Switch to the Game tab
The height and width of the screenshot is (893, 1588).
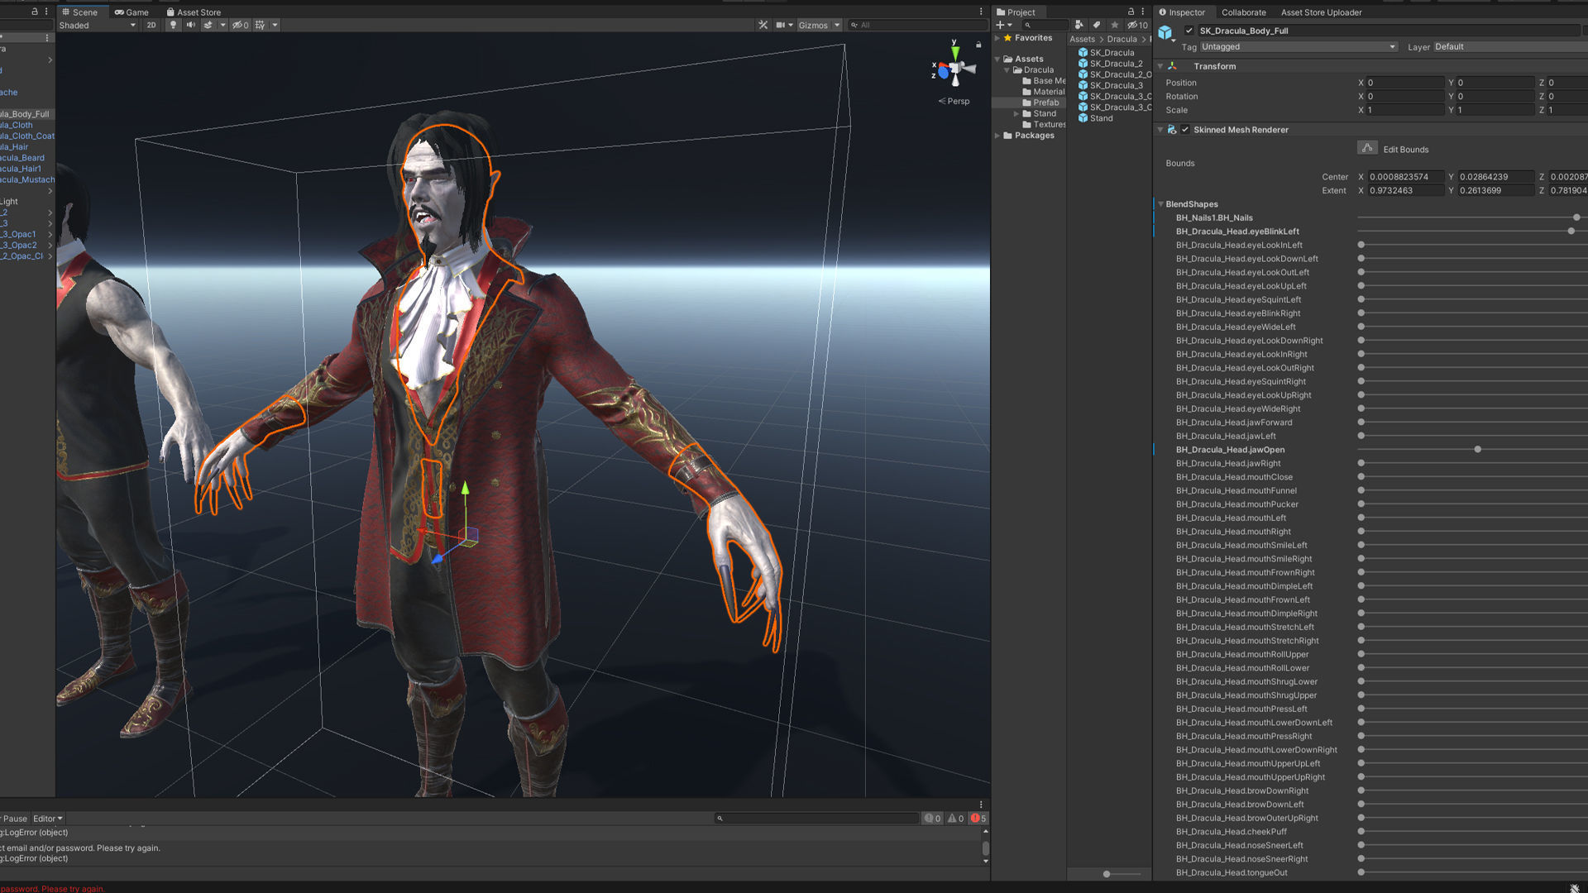pos(129,12)
